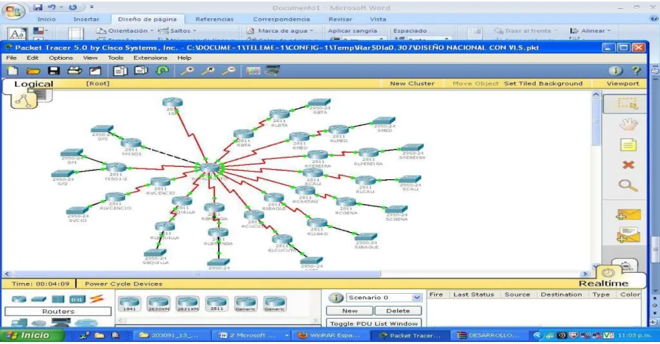This screenshot has width=660, height=344.
Task: Select the Routers device category icon
Action: coord(18,299)
